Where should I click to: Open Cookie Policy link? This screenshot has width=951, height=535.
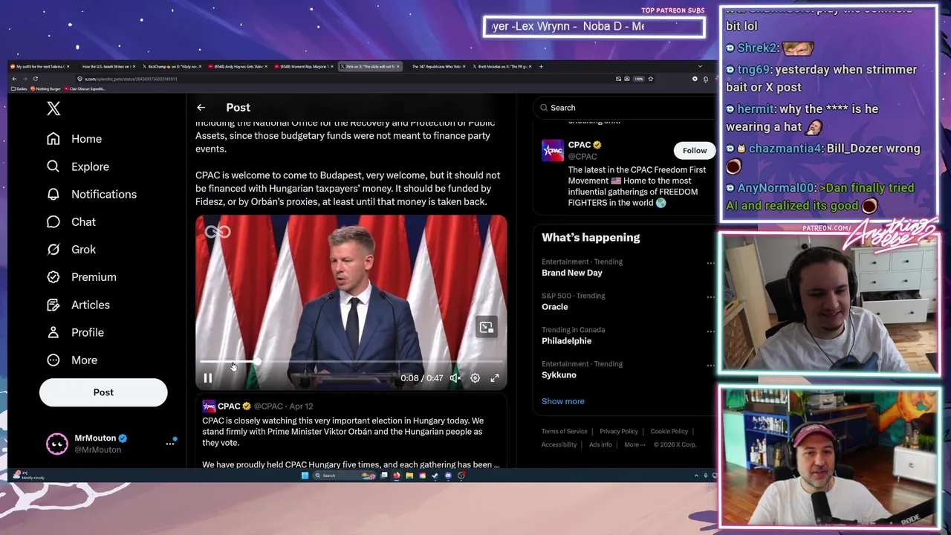coord(669,431)
